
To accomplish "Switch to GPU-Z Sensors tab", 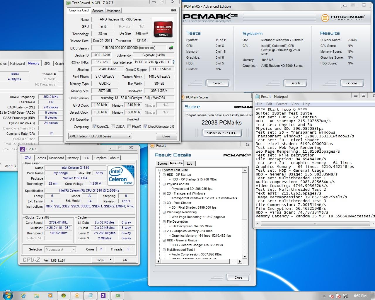I will [x=98, y=11].
